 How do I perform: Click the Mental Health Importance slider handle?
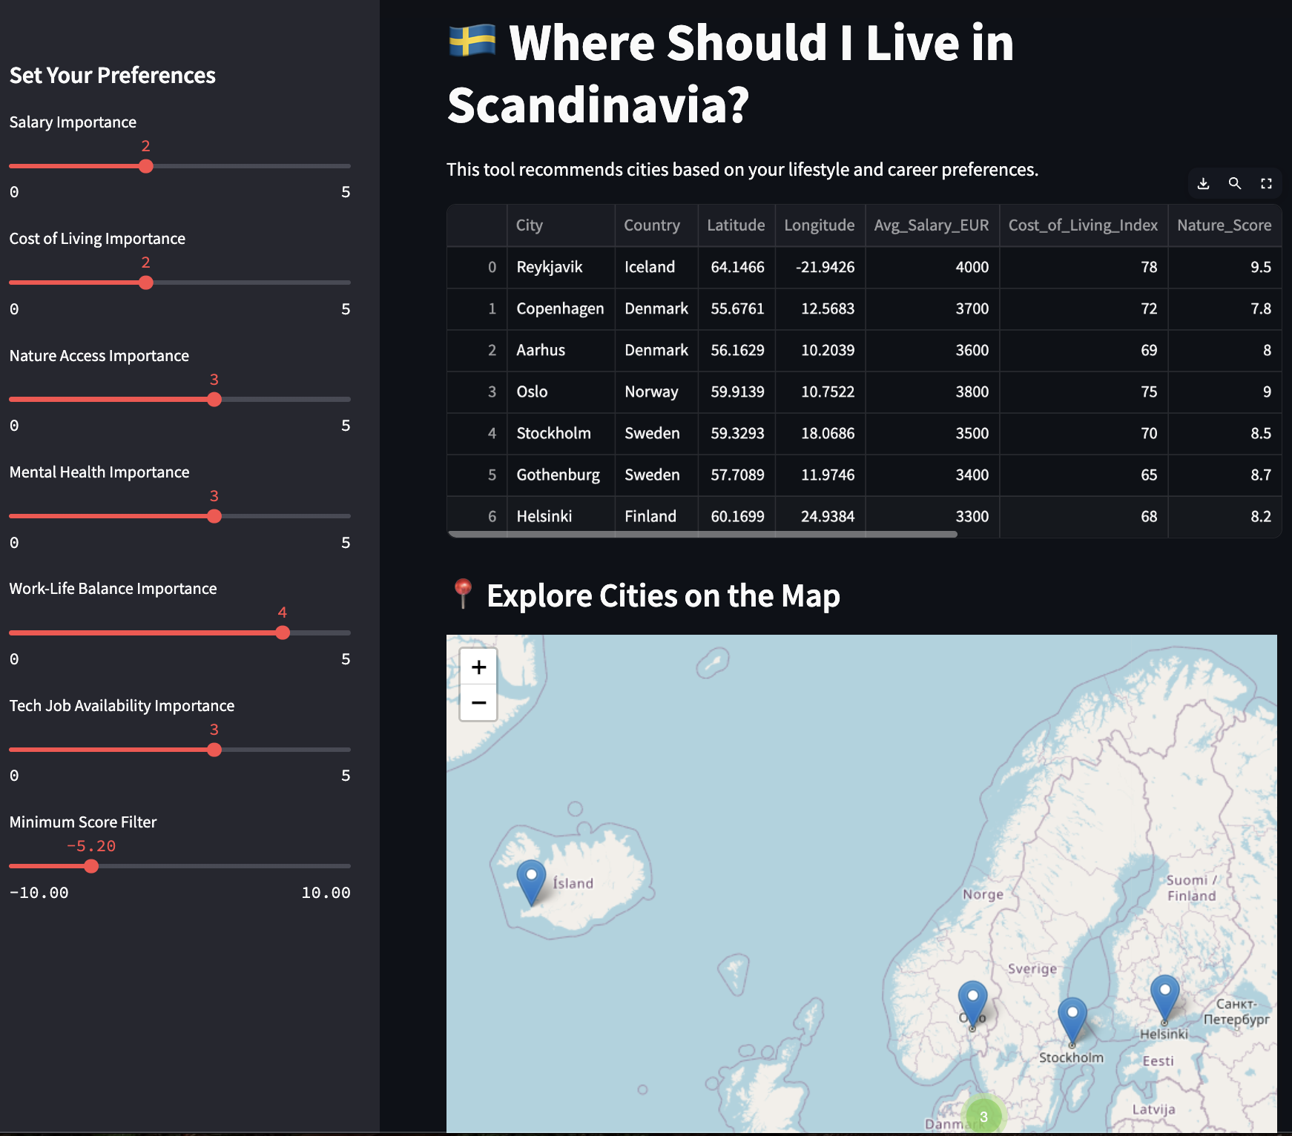click(214, 516)
